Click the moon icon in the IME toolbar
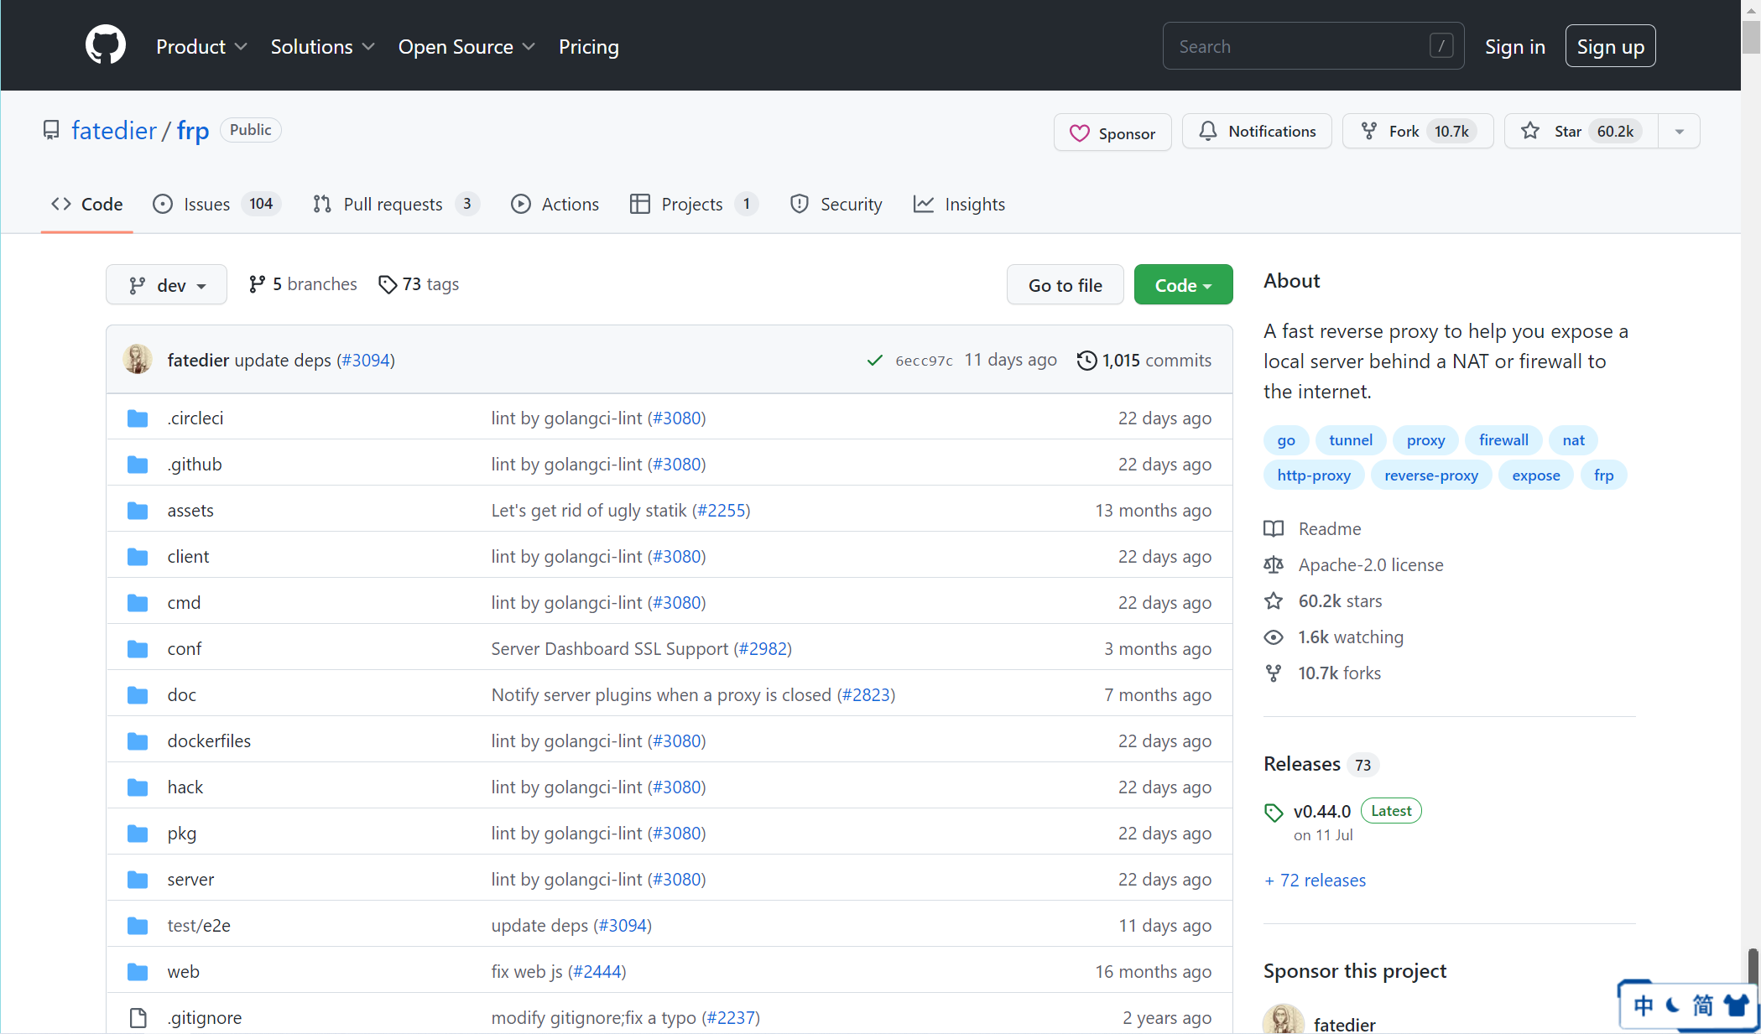Viewport: 1761px width, 1034px height. tap(1672, 1005)
